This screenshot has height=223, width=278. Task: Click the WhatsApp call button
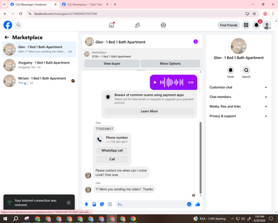tap(112, 151)
